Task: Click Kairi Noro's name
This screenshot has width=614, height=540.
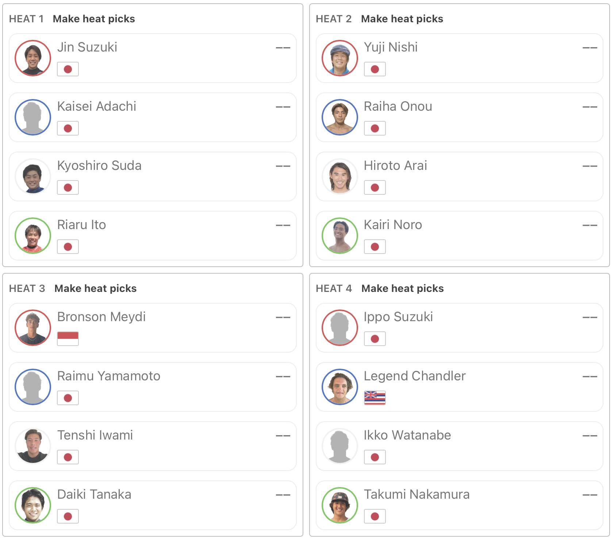Action: click(393, 225)
